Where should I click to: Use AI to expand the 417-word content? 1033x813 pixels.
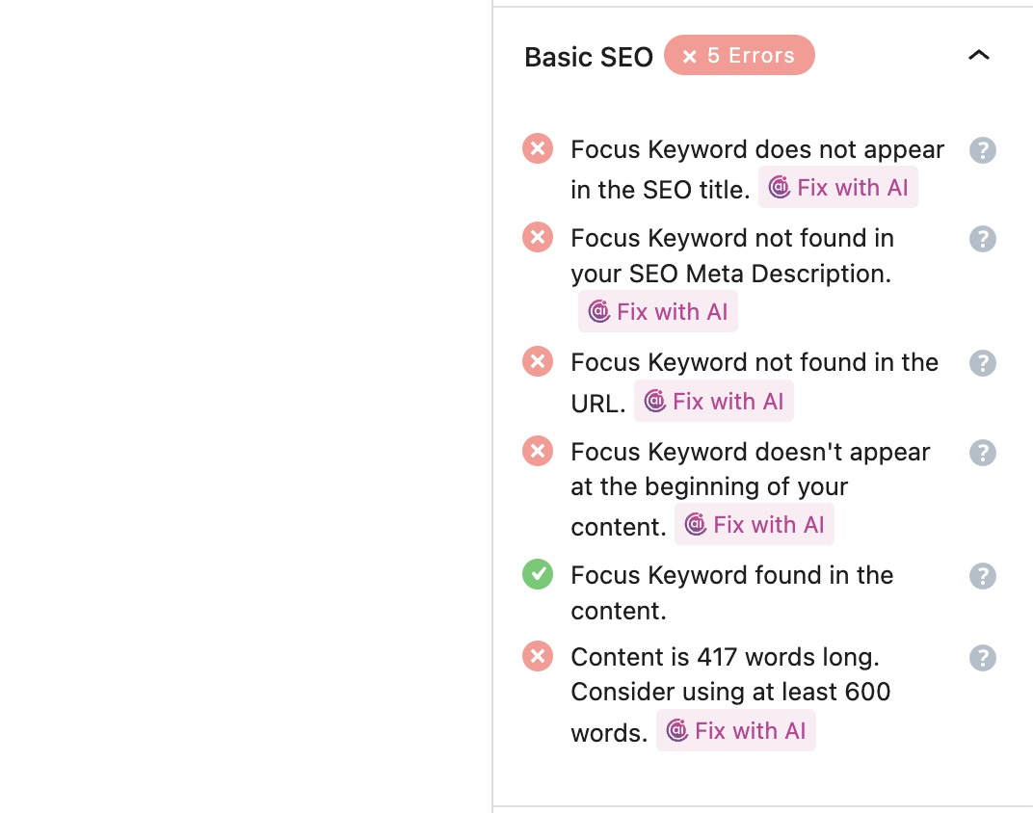click(x=736, y=730)
